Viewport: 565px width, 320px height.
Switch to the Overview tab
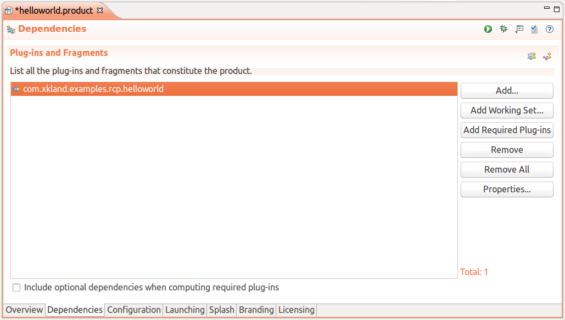tap(24, 310)
